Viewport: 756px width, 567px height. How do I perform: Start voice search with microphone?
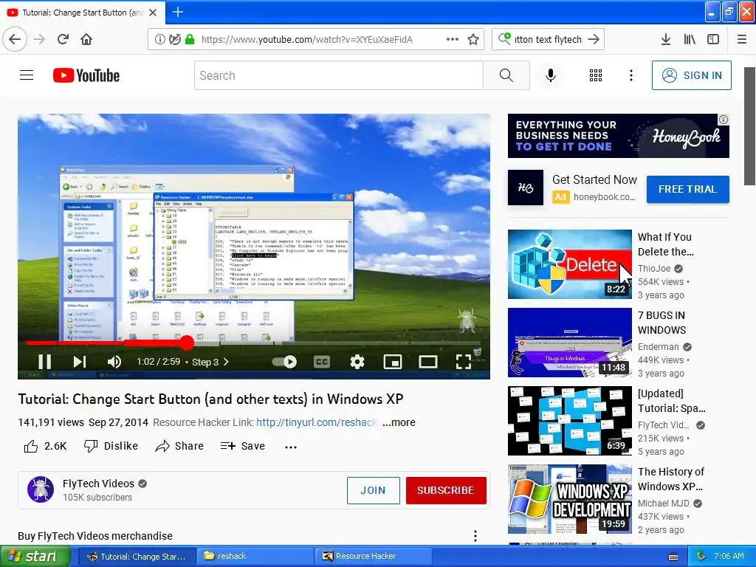coord(551,75)
